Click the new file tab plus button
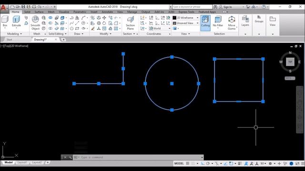305x171 pixels. (63, 39)
